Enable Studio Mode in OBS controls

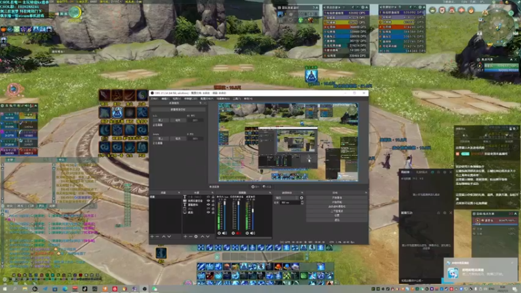(x=337, y=211)
